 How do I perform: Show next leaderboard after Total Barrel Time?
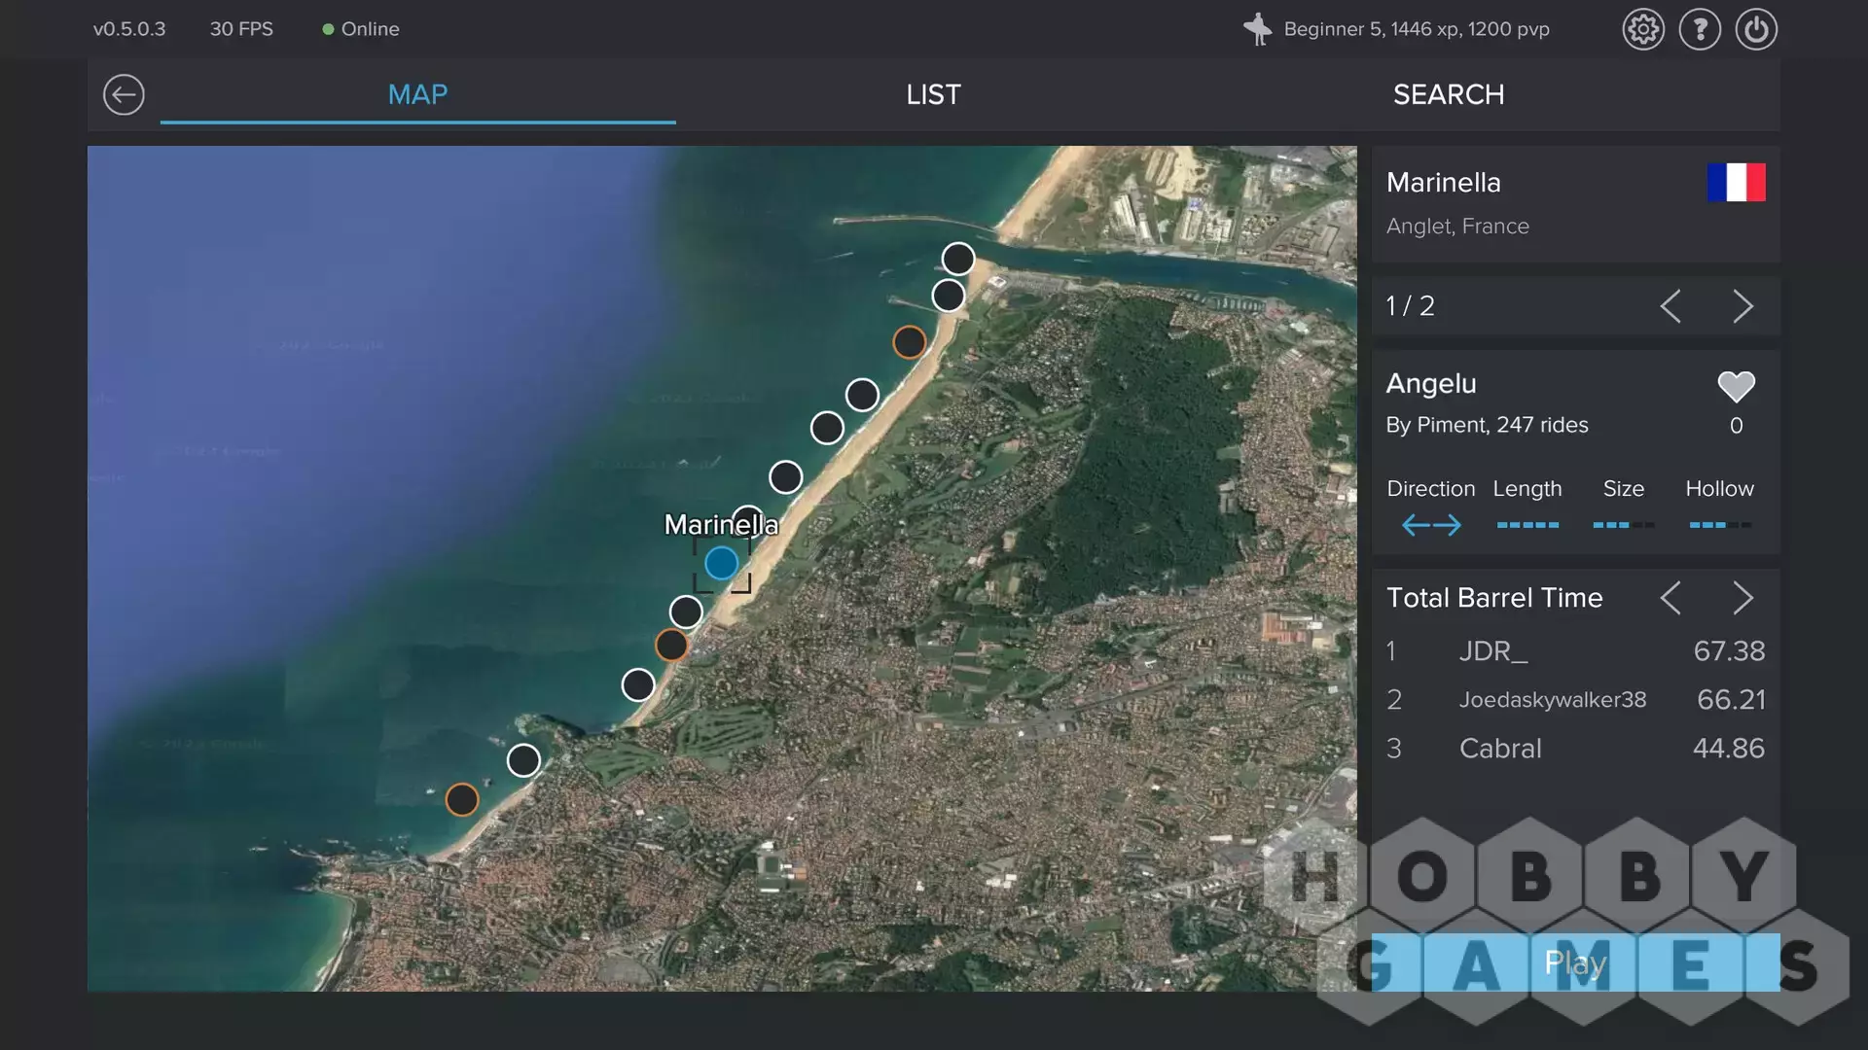click(1742, 598)
